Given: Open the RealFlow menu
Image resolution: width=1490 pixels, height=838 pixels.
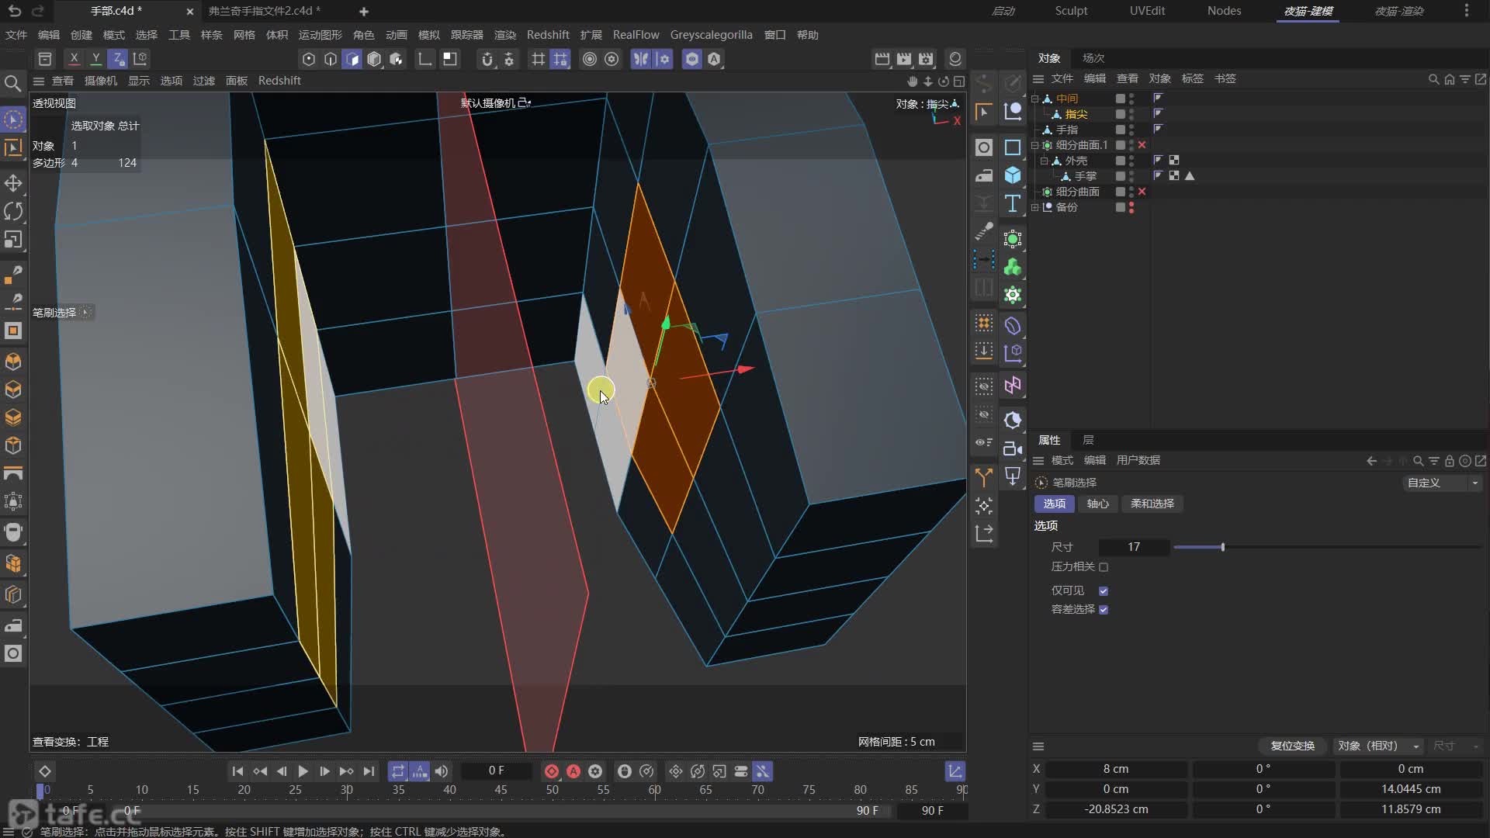Looking at the screenshot, I should [636, 35].
